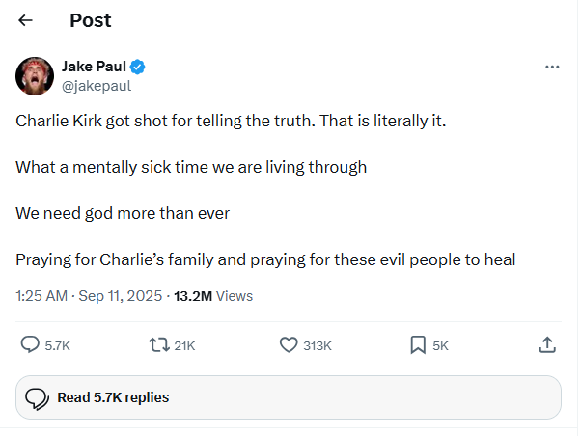581x436 pixels.
Task: Click the tweet text beginning with Charlie Kirk
Action: click(231, 123)
